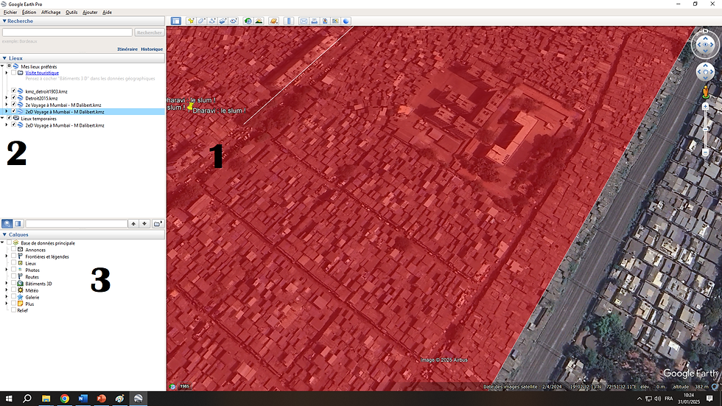Toggle sunlight across the landscape
Viewport: 722px width, 406px height.
pyautogui.click(x=259, y=21)
